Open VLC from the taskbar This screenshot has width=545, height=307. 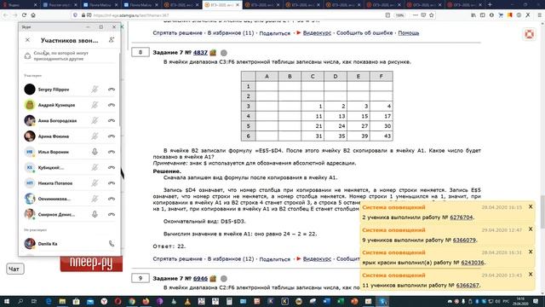click(x=187, y=301)
